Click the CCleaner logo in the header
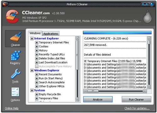 click(x=12, y=17)
